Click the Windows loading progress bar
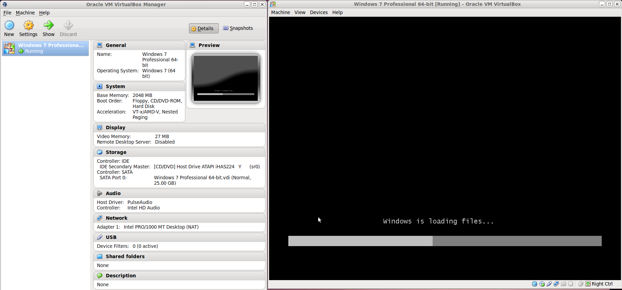Image resolution: width=622 pixels, height=290 pixels. point(445,241)
